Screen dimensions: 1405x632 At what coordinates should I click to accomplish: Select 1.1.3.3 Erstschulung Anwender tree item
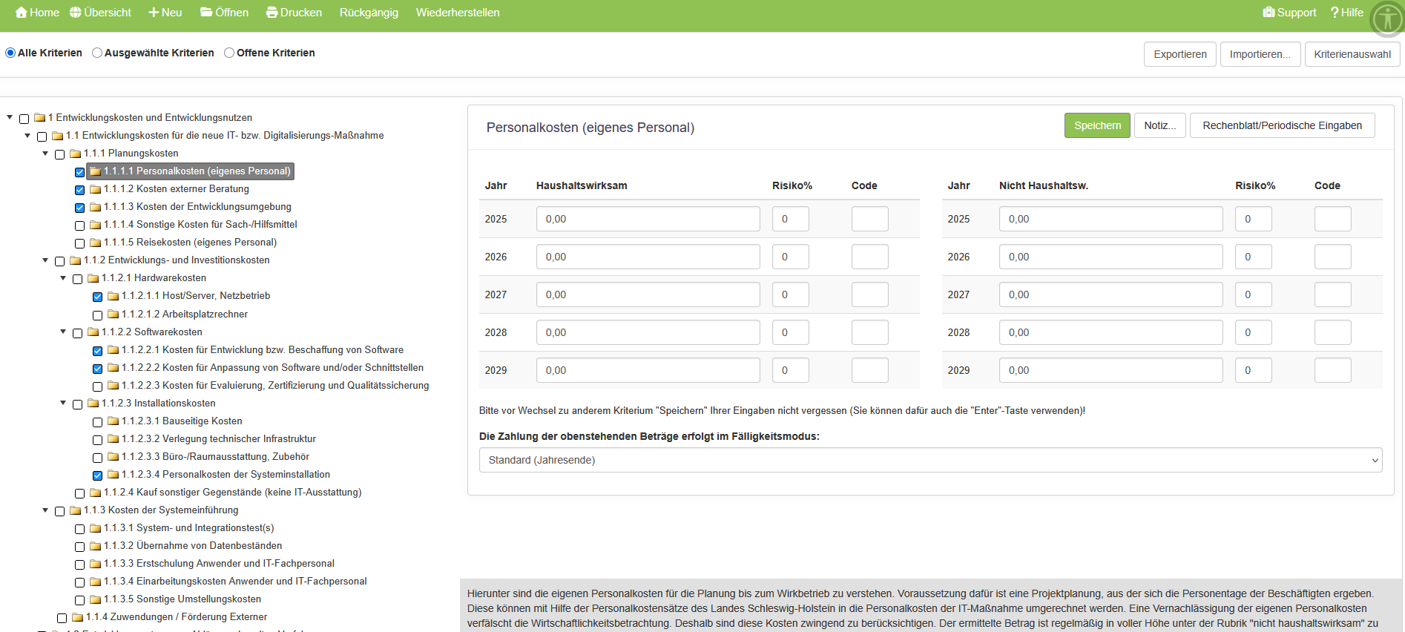219,564
